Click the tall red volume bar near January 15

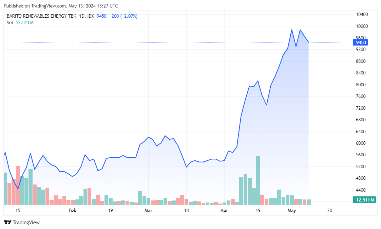18,186
